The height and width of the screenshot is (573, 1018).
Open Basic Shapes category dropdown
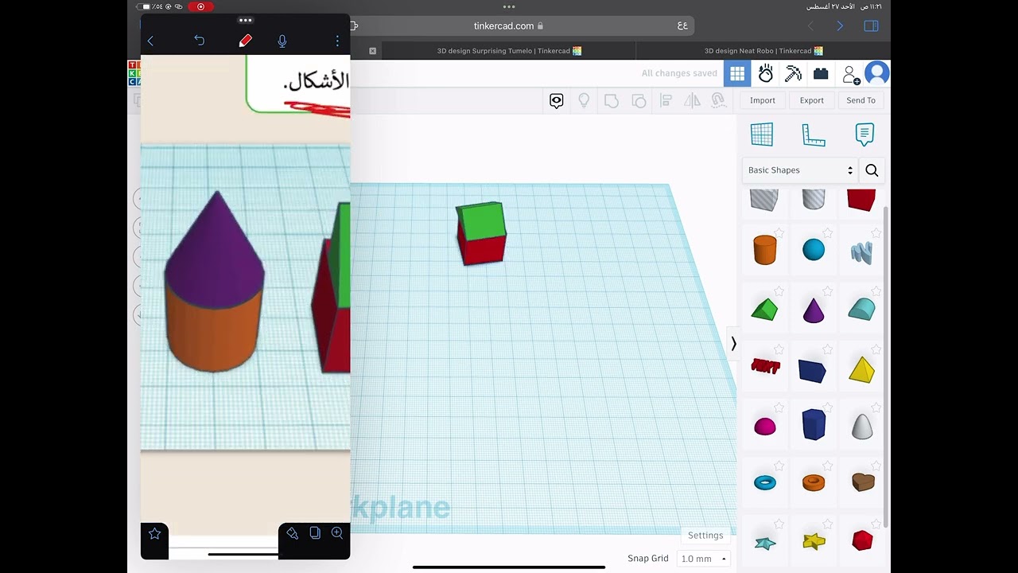pos(799,170)
